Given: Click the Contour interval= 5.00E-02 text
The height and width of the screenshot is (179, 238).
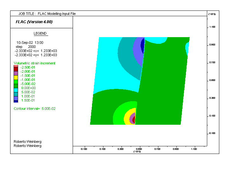Looking at the screenshot, I should 35,109.
